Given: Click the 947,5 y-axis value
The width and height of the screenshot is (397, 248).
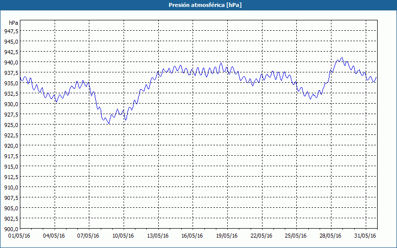Looking at the screenshot, I should point(11,31).
